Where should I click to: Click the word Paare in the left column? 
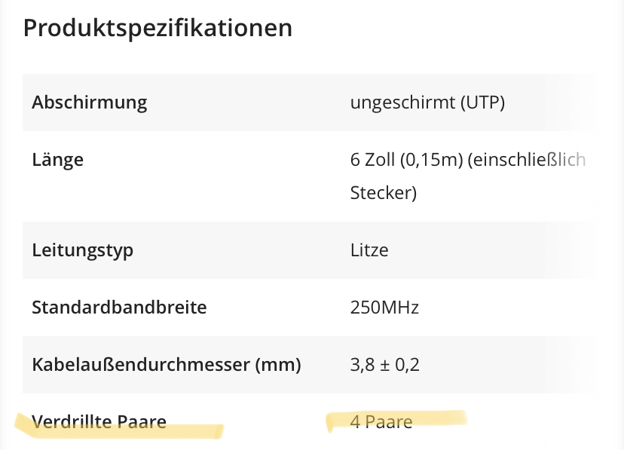tap(142, 422)
